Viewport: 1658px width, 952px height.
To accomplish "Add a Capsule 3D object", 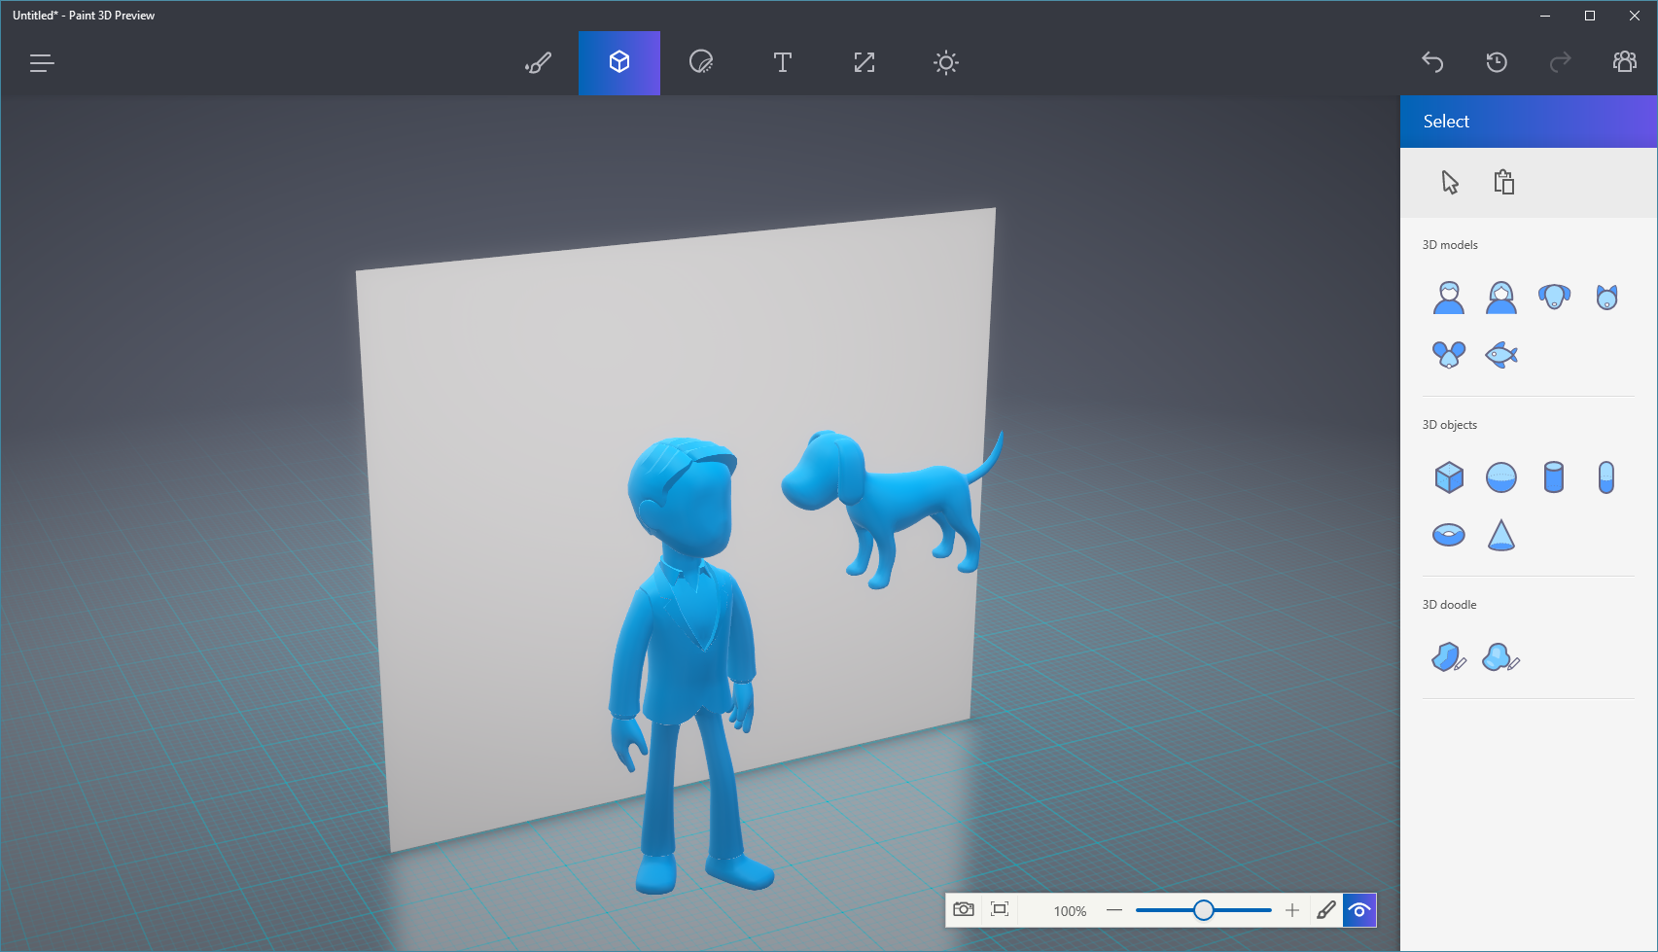I will [1606, 477].
